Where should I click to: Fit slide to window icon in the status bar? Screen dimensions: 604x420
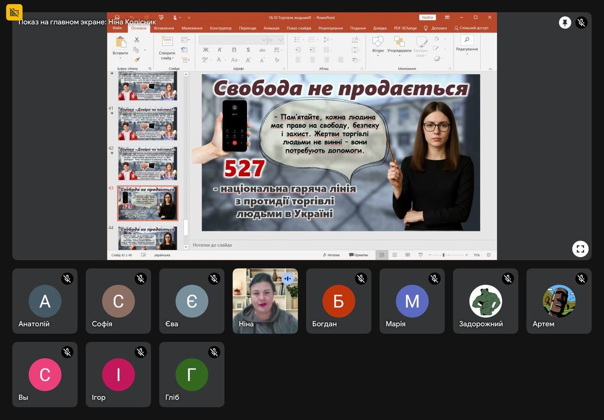coord(489,255)
